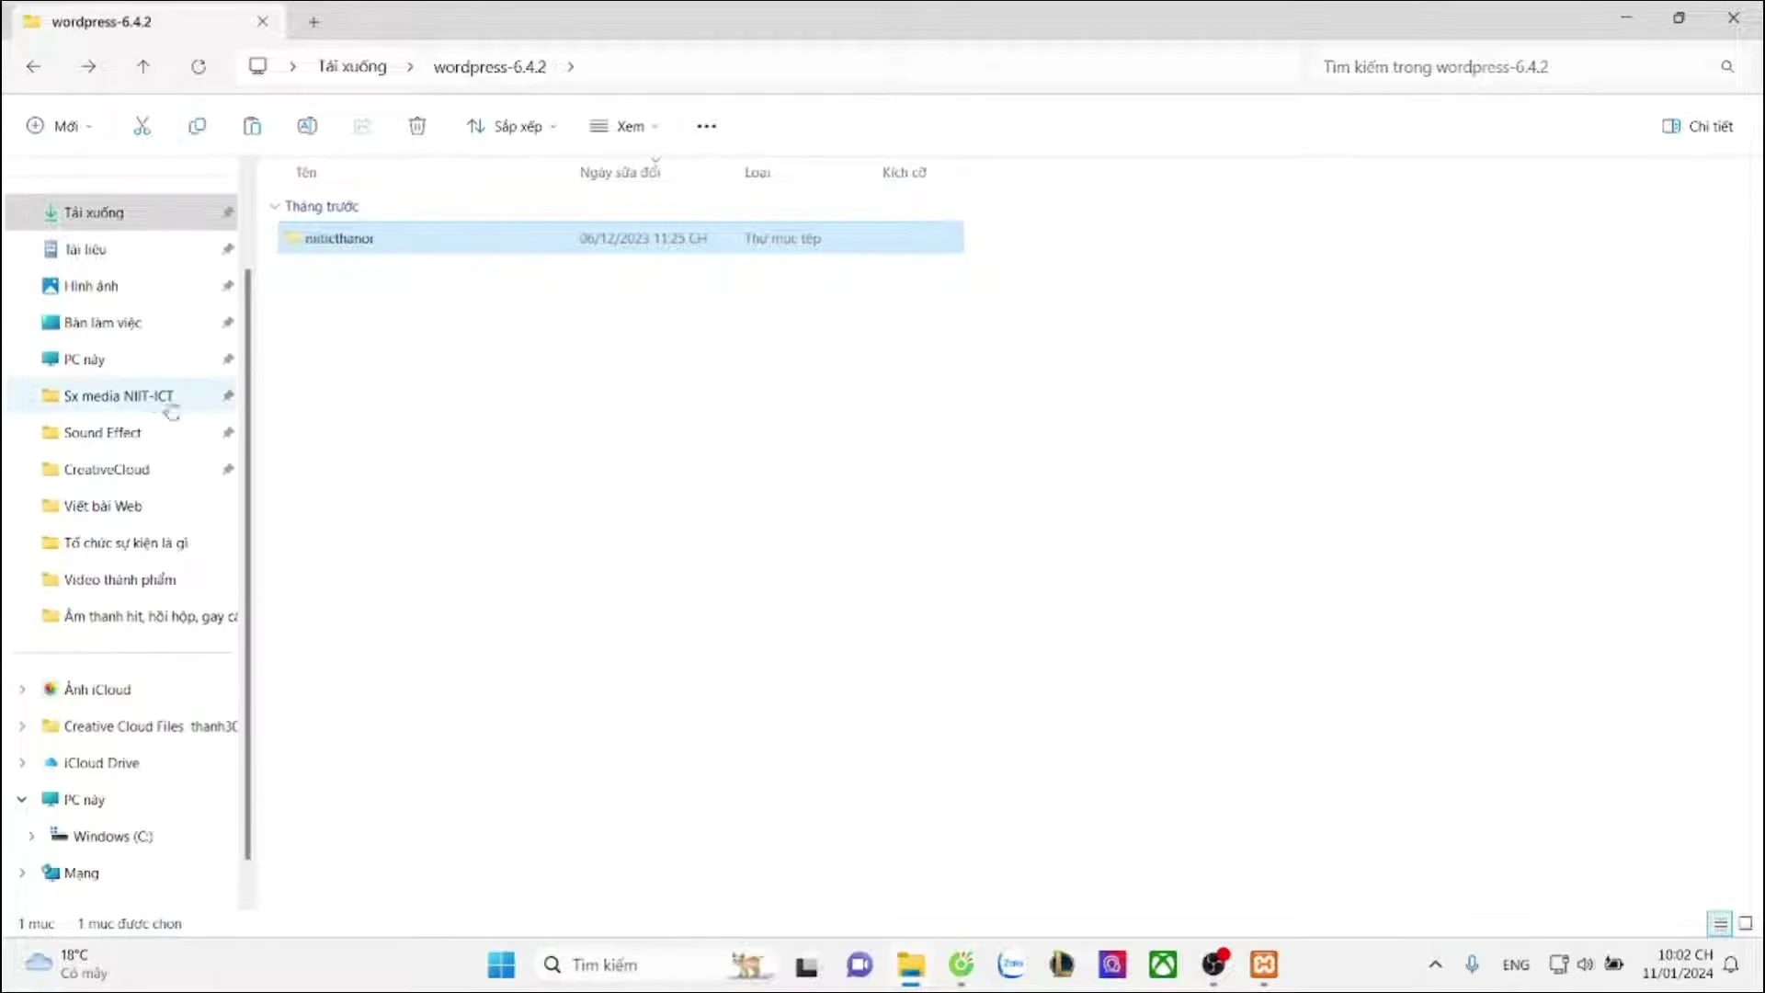The width and height of the screenshot is (1765, 993).
Task: Paste from clipboard
Action: [x=252, y=125]
